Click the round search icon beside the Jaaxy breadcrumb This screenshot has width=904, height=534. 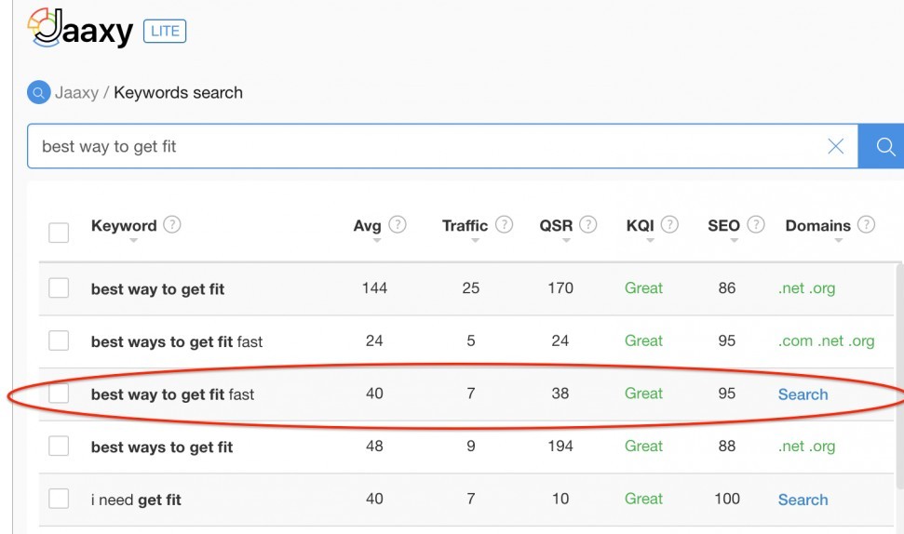pyautogui.click(x=38, y=92)
